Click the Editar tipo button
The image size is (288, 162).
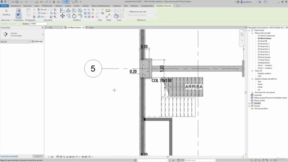[x=37, y=41]
